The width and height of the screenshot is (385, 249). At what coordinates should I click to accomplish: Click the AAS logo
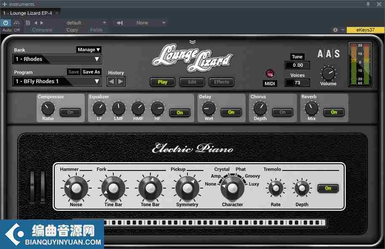pyautogui.click(x=329, y=53)
